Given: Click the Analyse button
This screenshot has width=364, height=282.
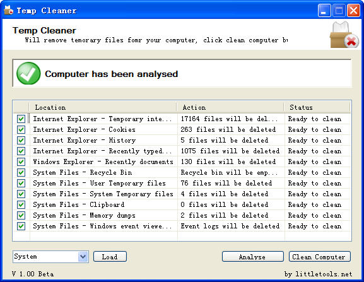Looking at the screenshot, I should click(x=253, y=257).
